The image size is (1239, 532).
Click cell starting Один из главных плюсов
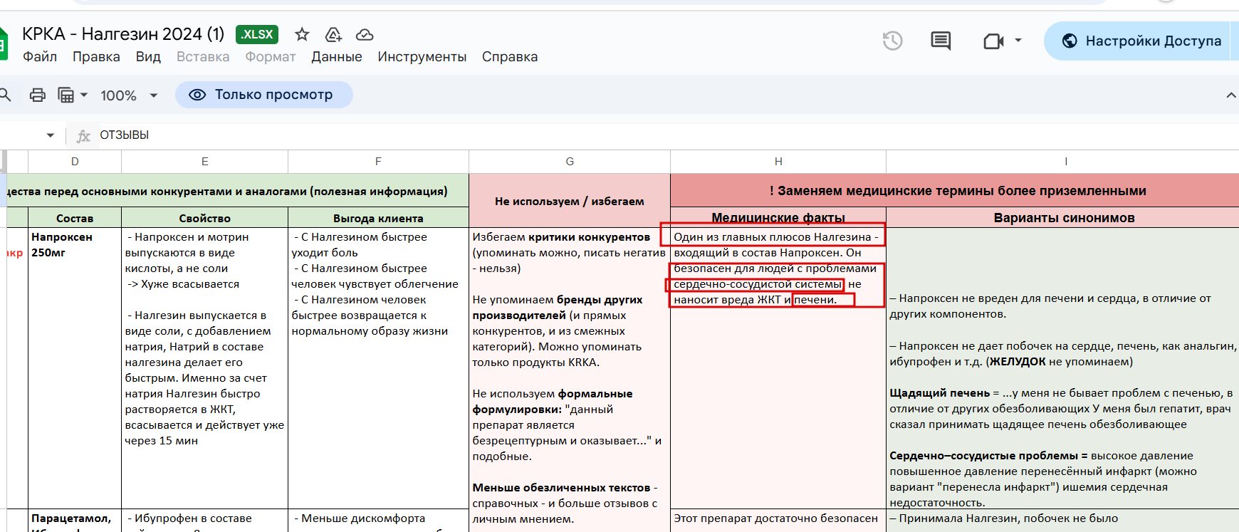click(778, 368)
